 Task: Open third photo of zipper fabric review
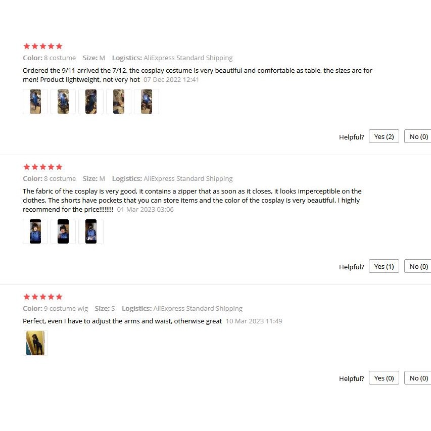[x=91, y=231]
